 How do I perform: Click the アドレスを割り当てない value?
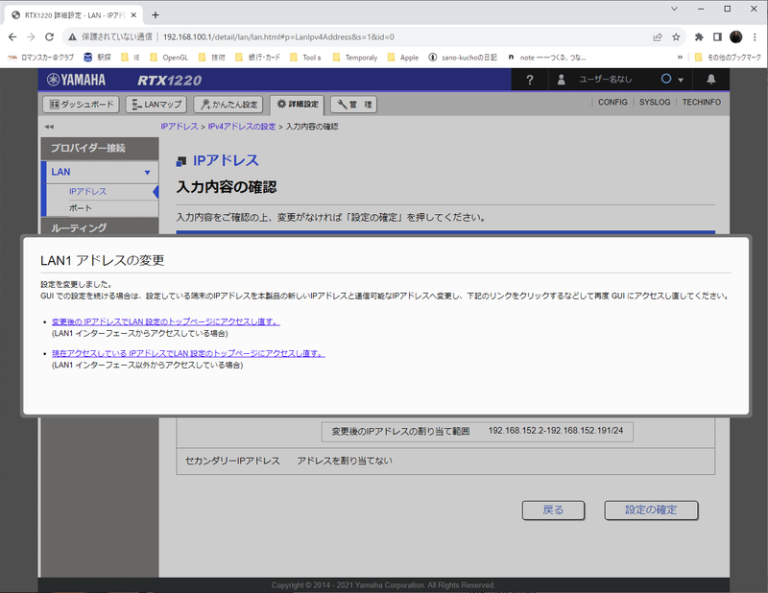[345, 461]
